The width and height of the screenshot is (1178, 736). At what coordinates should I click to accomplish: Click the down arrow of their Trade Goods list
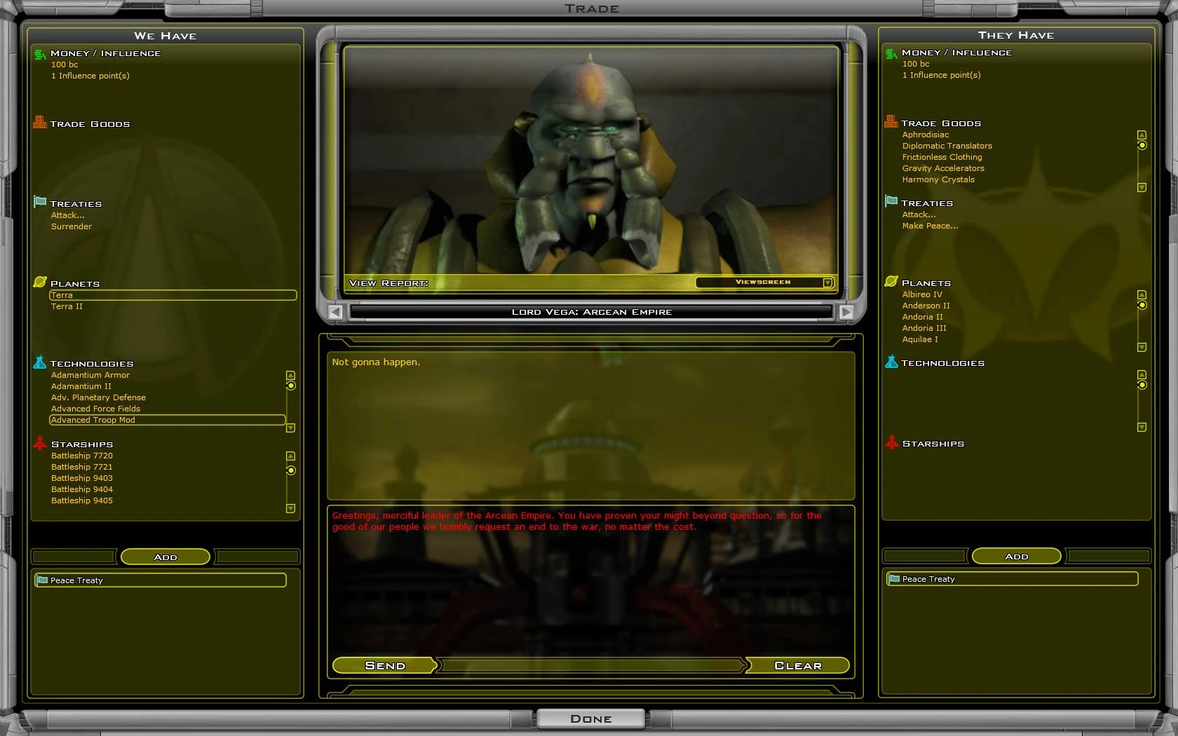tap(1142, 188)
